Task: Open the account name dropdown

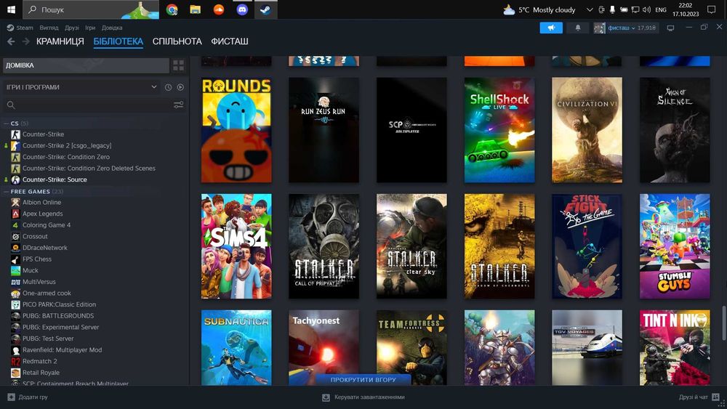Action: coord(622,28)
